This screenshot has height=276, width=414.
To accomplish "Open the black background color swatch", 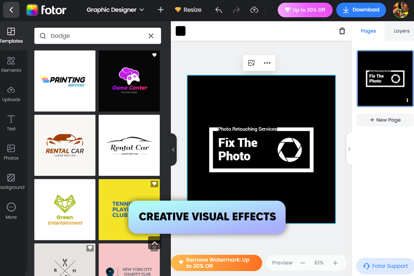I will (x=181, y=31).
